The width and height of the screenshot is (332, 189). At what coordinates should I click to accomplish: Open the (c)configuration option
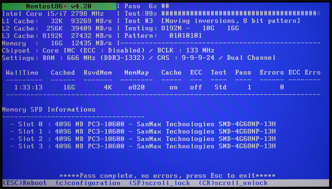pyautogui.click(x=88, y=183)
